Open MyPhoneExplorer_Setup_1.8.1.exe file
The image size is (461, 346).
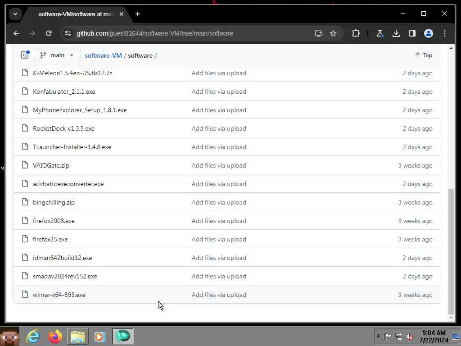tap(80, 110)
